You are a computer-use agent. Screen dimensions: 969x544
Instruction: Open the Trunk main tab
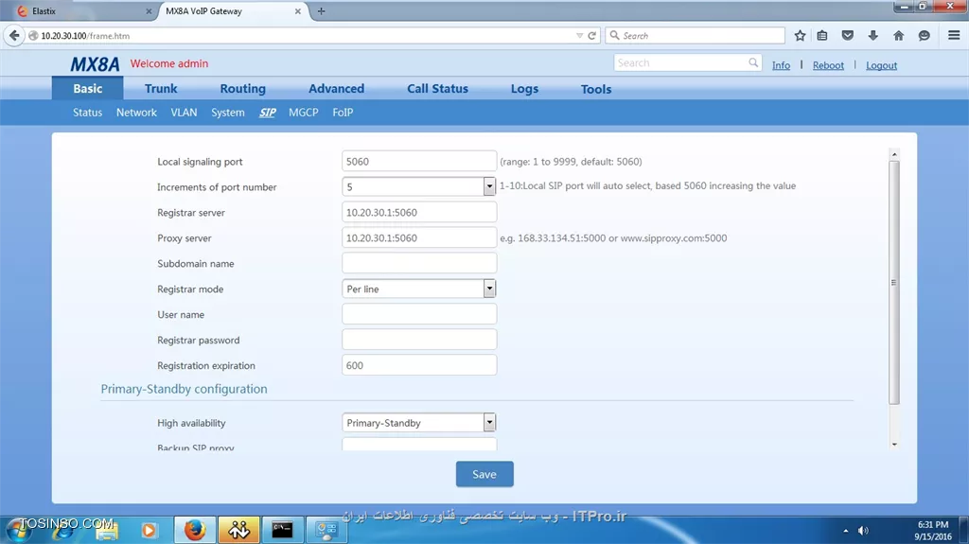[x=161, y=88]
